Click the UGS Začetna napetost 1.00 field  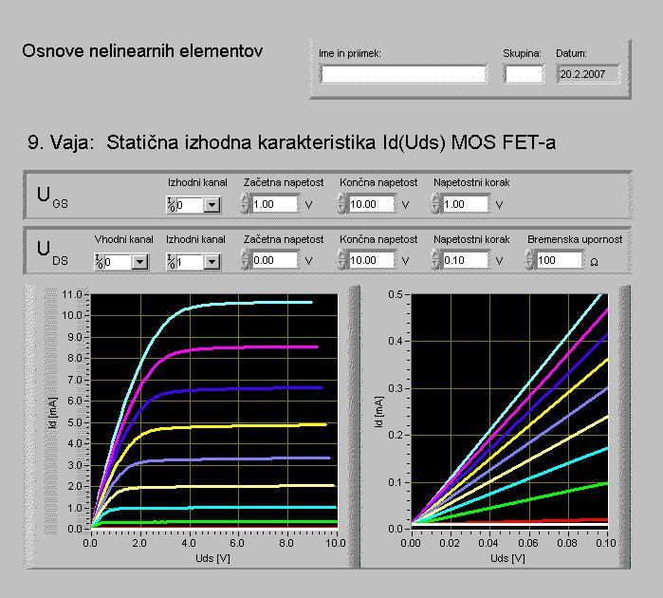[274, 204]
